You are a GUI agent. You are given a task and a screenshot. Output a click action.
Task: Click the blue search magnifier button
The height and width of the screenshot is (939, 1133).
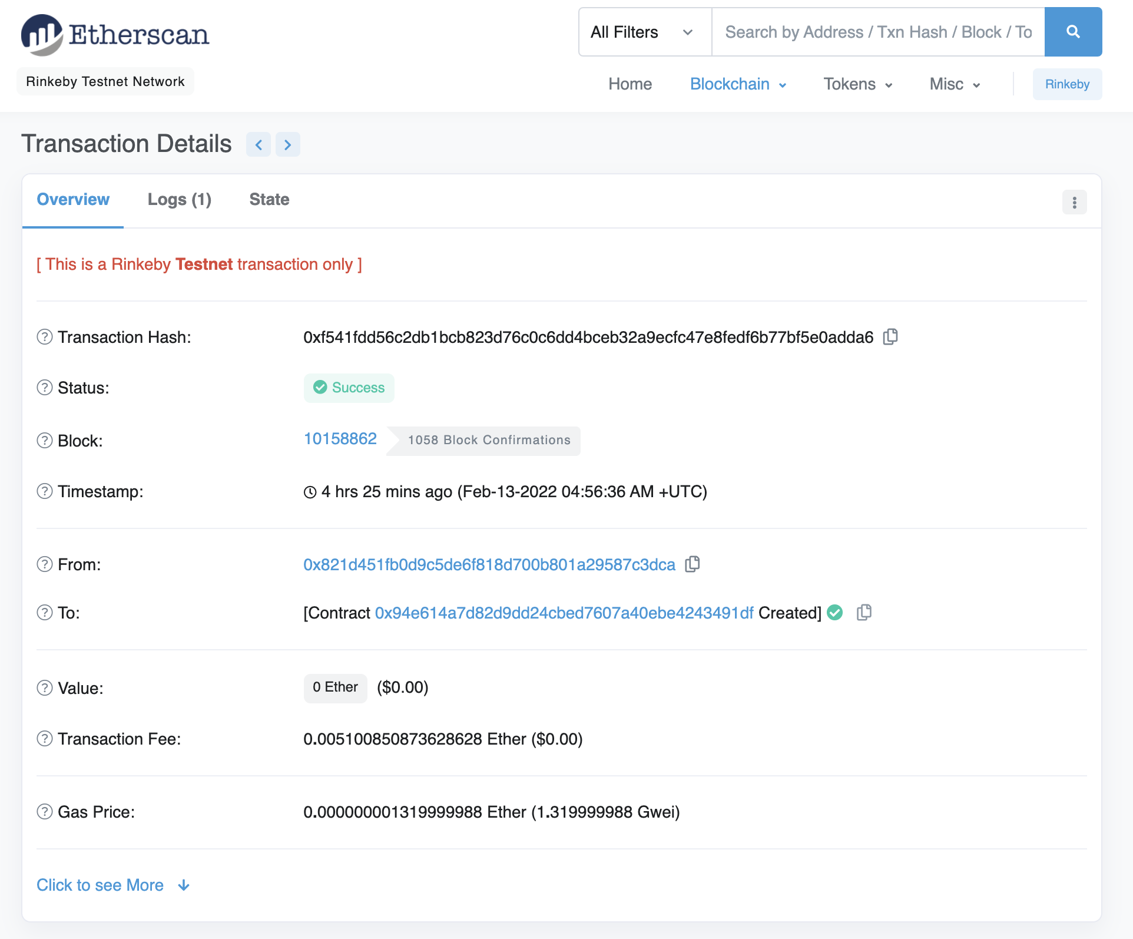1073,32
